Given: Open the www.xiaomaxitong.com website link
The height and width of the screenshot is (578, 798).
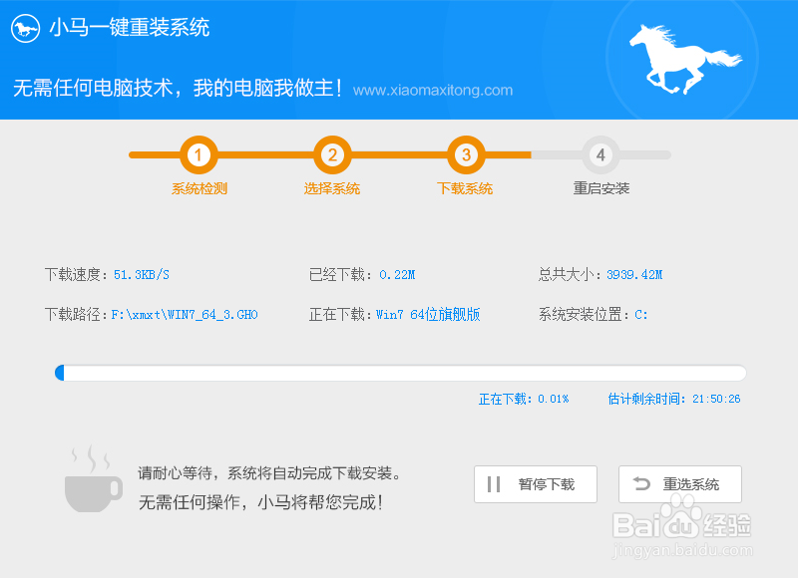Looking at the screenshot, I should [433, 91].
